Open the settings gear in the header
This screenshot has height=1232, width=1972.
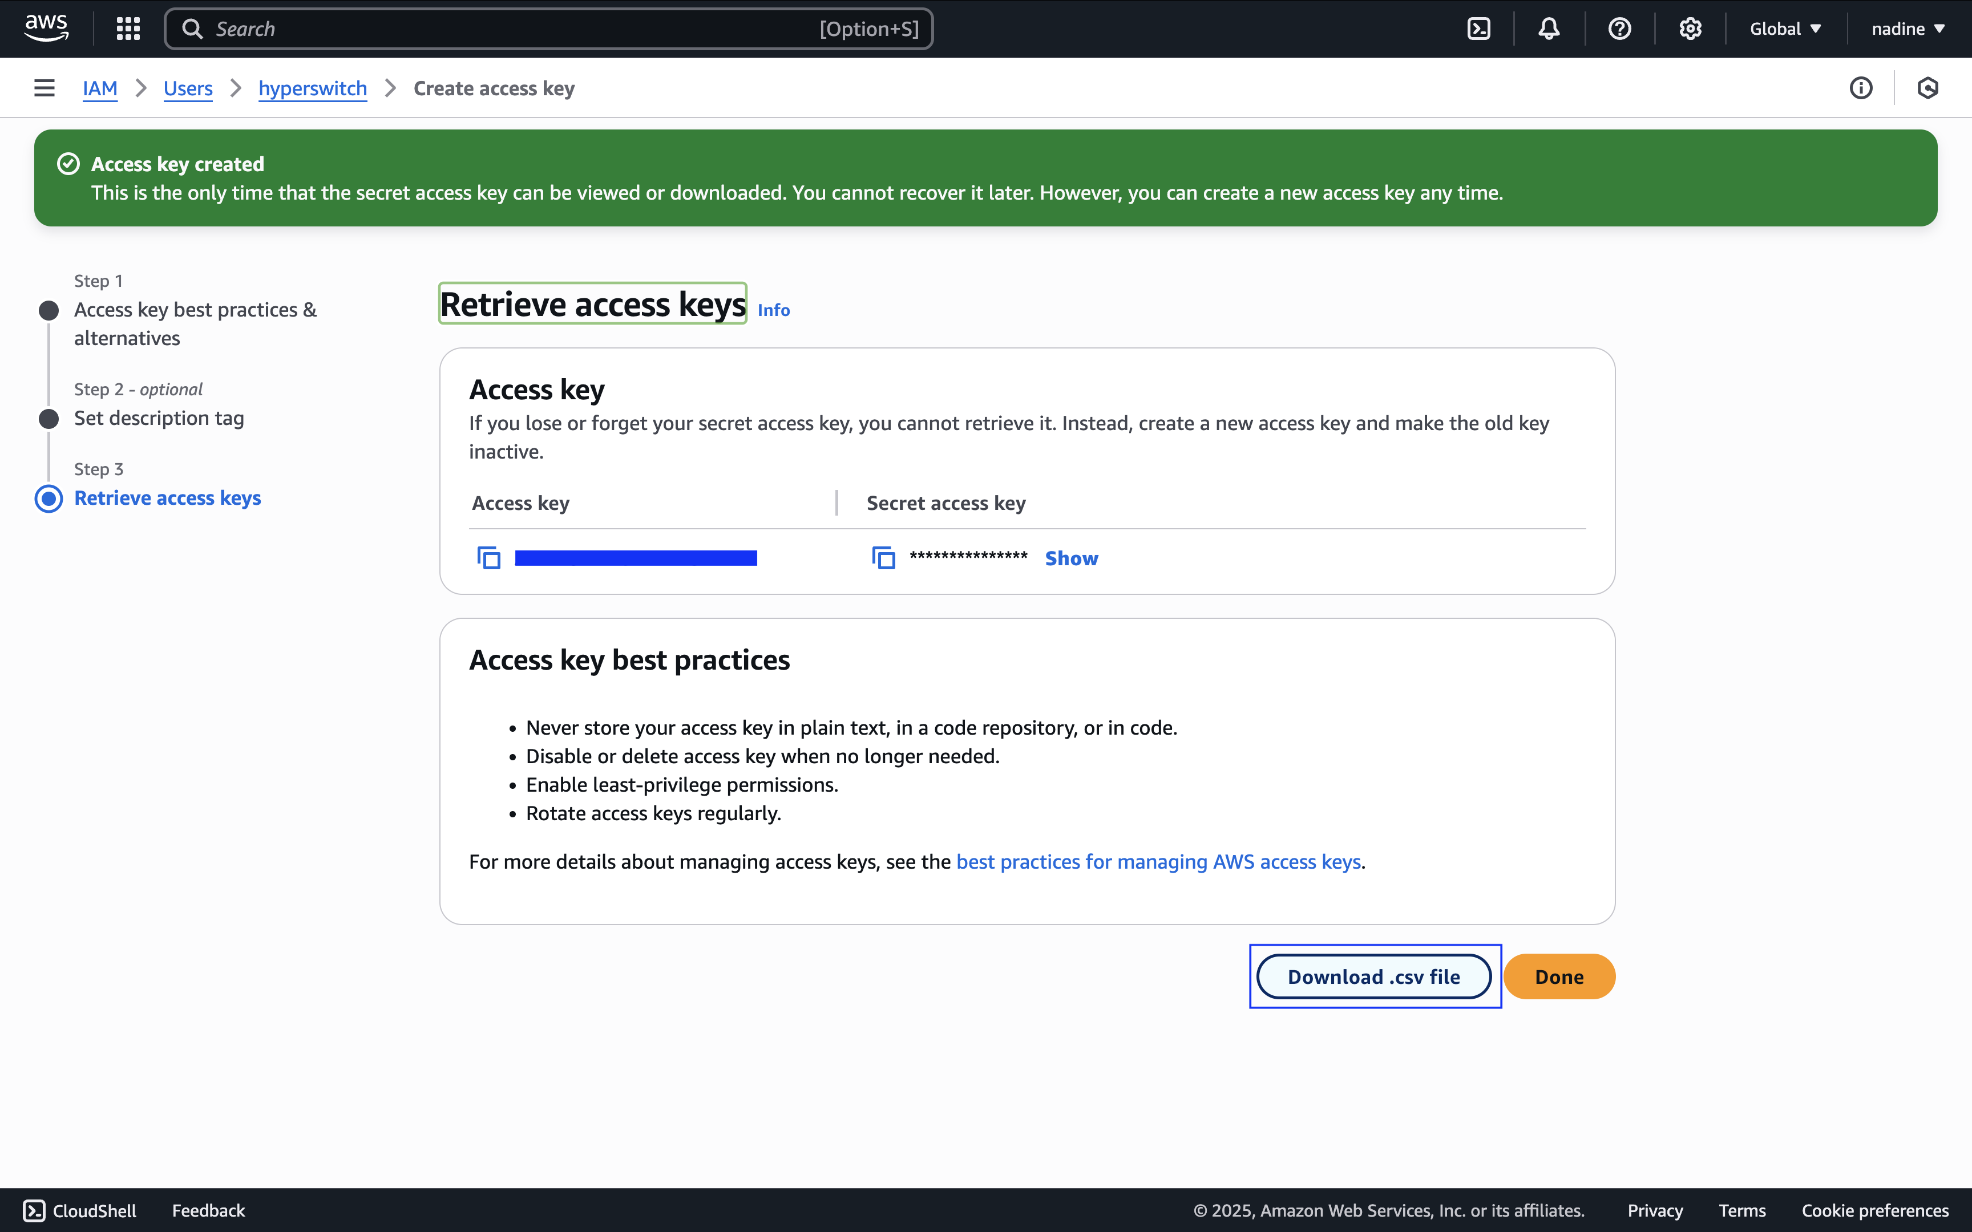(x=1690, y=29)
